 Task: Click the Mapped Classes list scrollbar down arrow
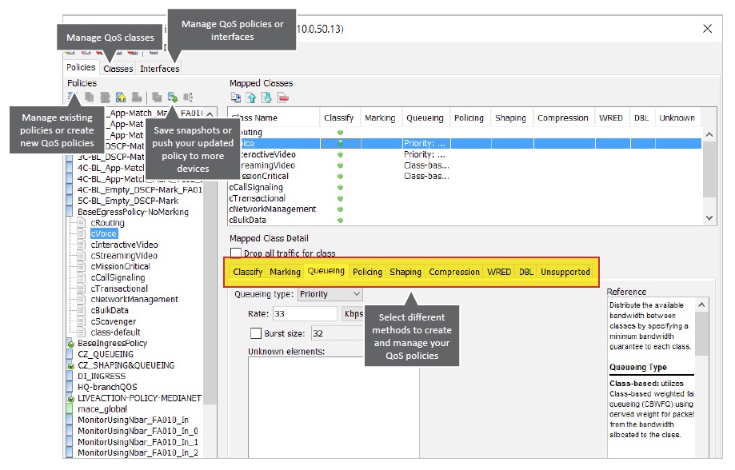point(709,217)
